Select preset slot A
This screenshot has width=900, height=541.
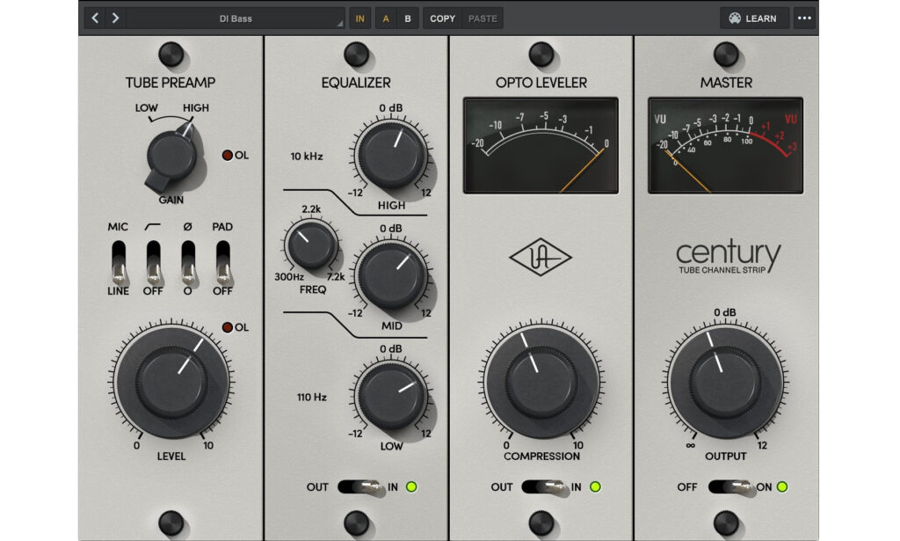tap(387, 18)
